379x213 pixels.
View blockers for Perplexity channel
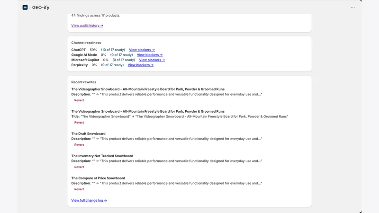click(x=140, y=65)
